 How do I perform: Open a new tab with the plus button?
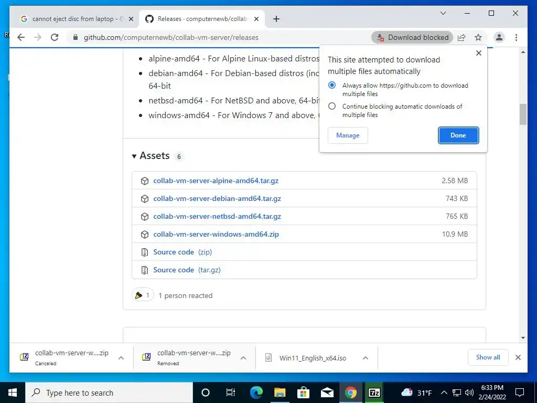pos(276,19)
